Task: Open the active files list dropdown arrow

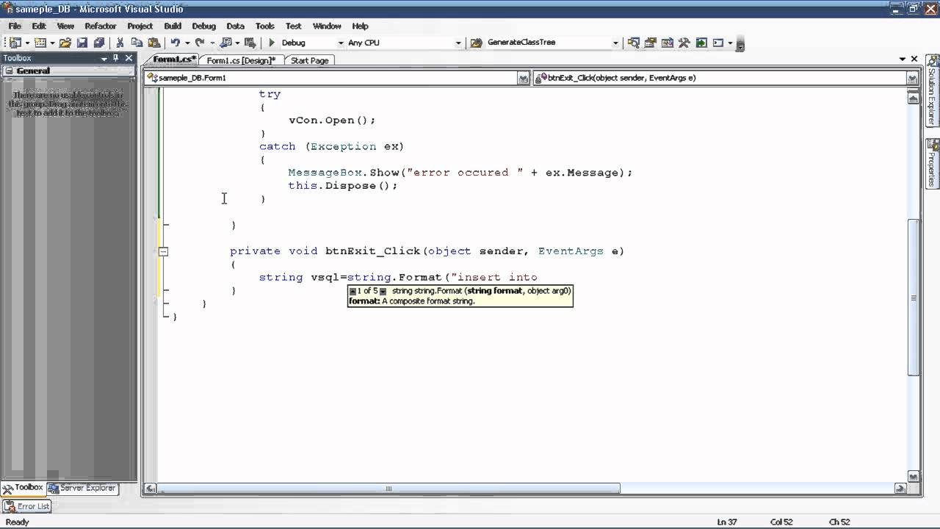Action: (903, 59)
